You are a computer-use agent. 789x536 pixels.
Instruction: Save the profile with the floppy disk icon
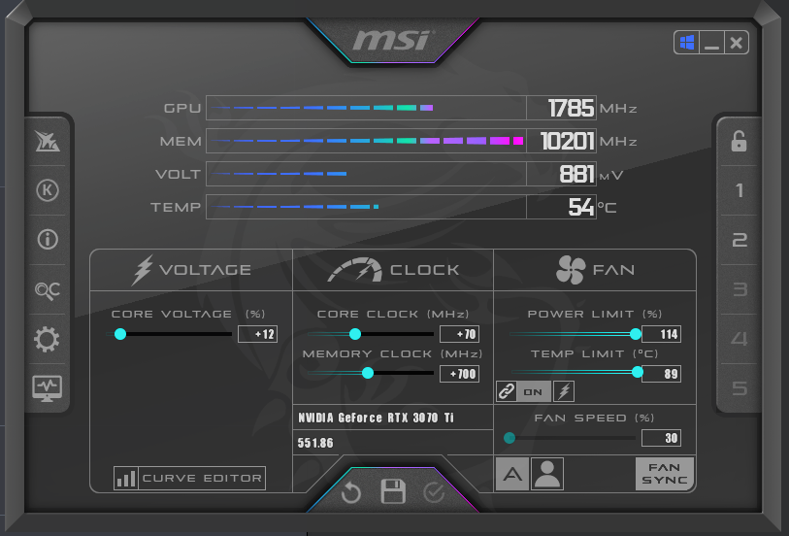[x=393, y=491]
